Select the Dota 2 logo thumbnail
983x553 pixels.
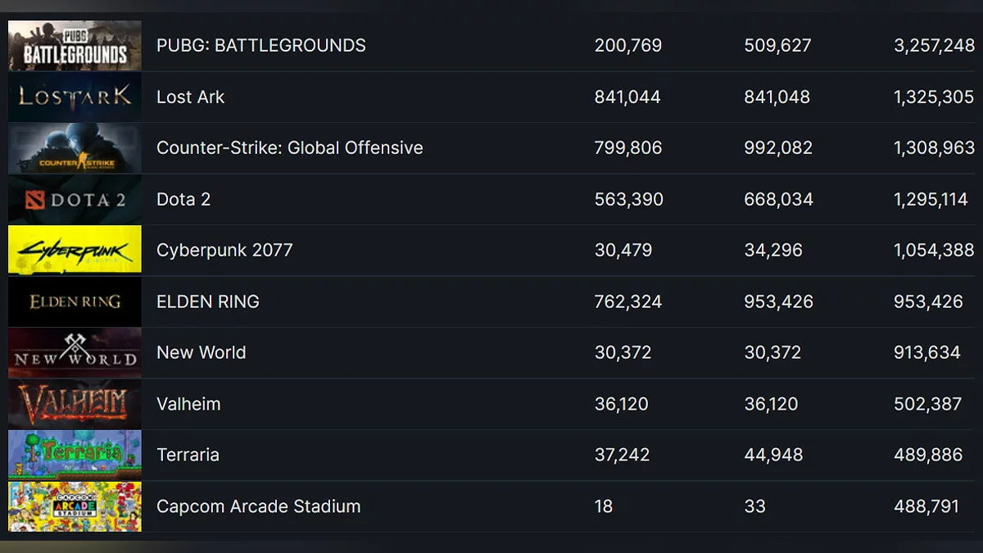[75, 199]
